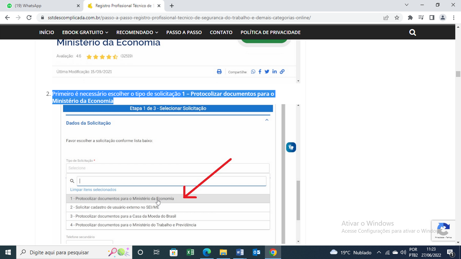Open Chrome extensions puzzle icon
This screenshot has width=461, height=259.
410,18
